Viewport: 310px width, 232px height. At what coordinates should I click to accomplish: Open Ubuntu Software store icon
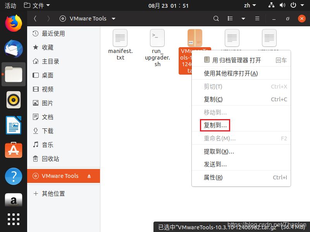click(x=14, y=150)
